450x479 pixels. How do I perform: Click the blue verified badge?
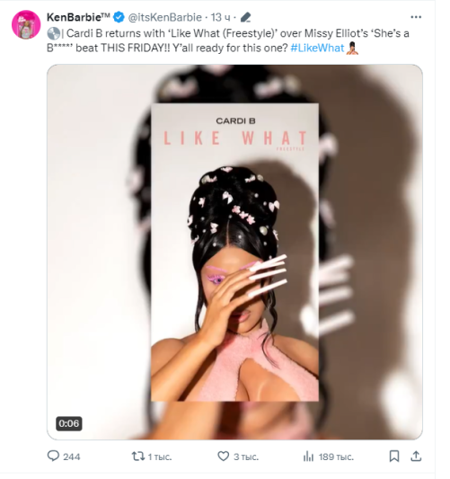point(119,17)
